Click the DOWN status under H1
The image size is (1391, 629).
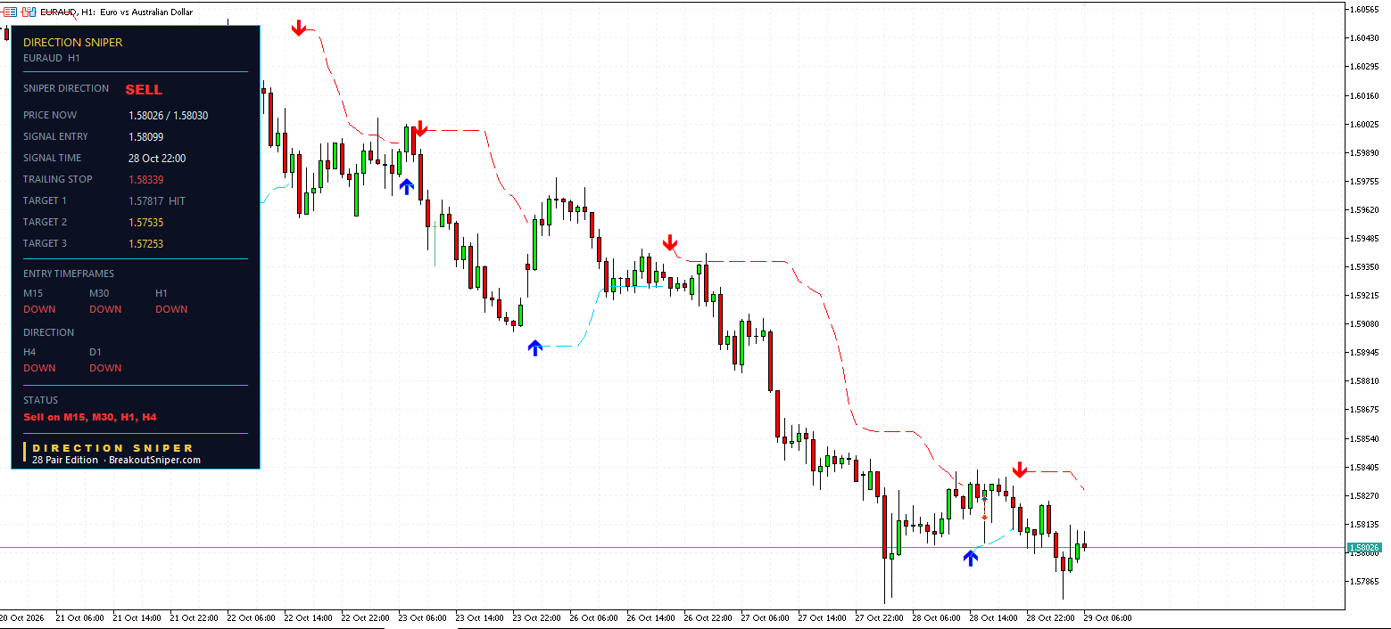tap(171, 309)
